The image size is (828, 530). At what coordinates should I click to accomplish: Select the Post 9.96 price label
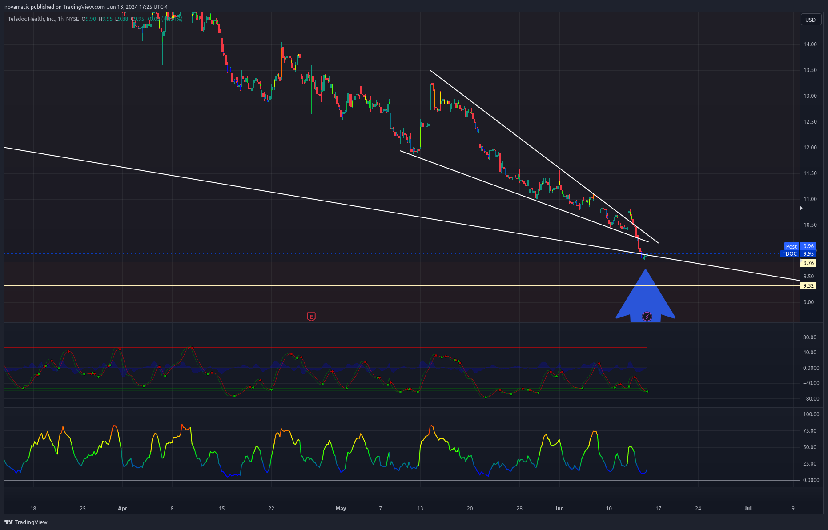pyautogui.click(x=800, y=246)
